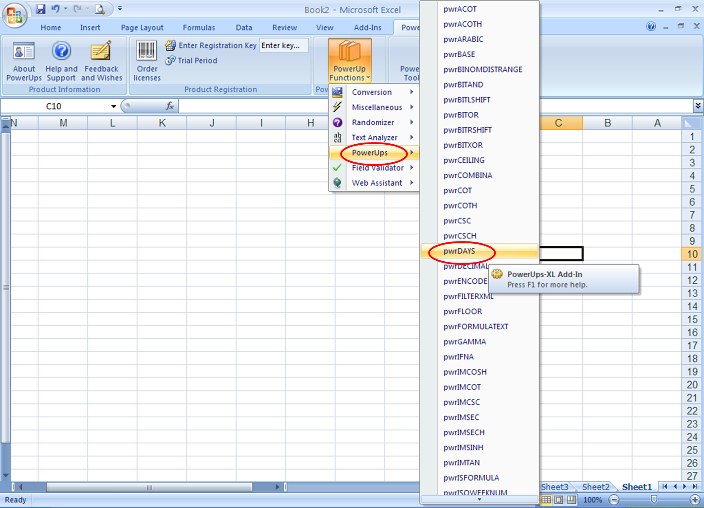The image size is (704, 508).
Task: Go to first sheet tab navigation arrow
Action: pyautogui.click(x=664, y=486)
